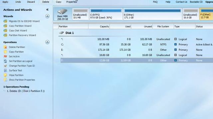Select the 16.6 GB Unallocated disk block
Screen dimensions: 213x119
pyautogui.click(x=191, y=14)
